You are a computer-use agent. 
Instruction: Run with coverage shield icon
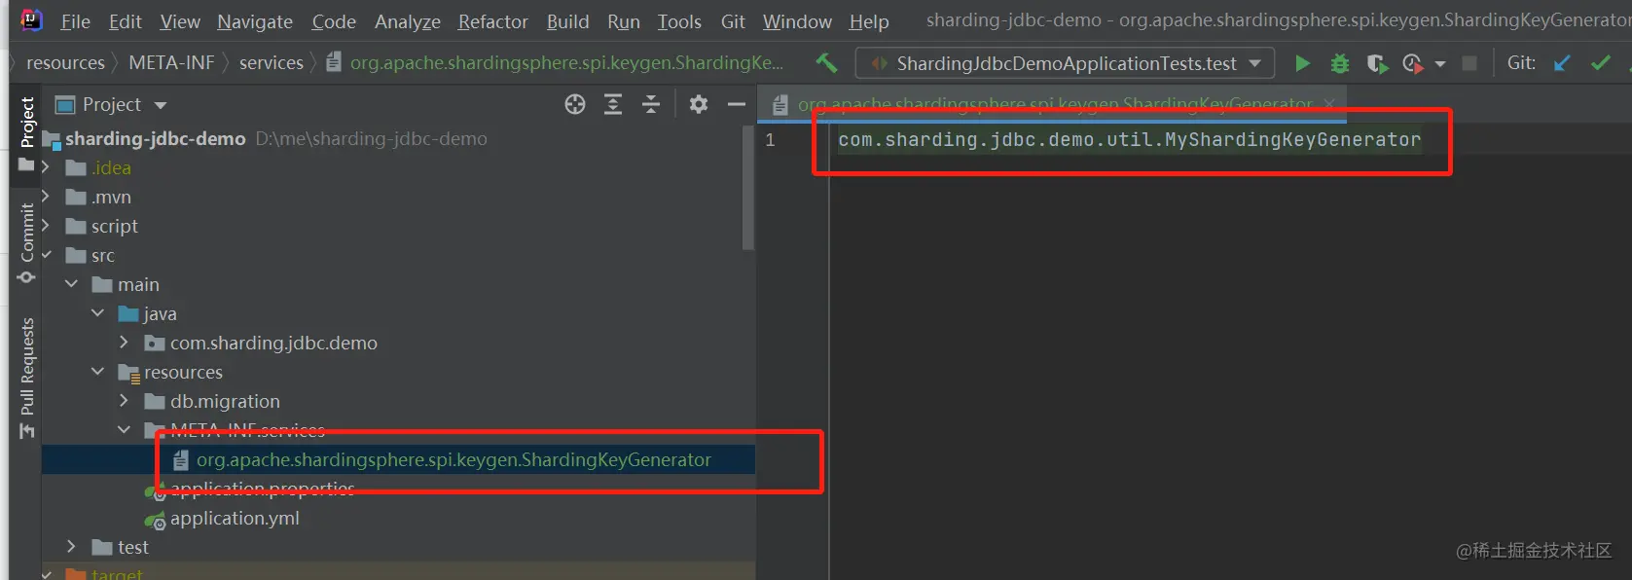tap(1377, 63)
